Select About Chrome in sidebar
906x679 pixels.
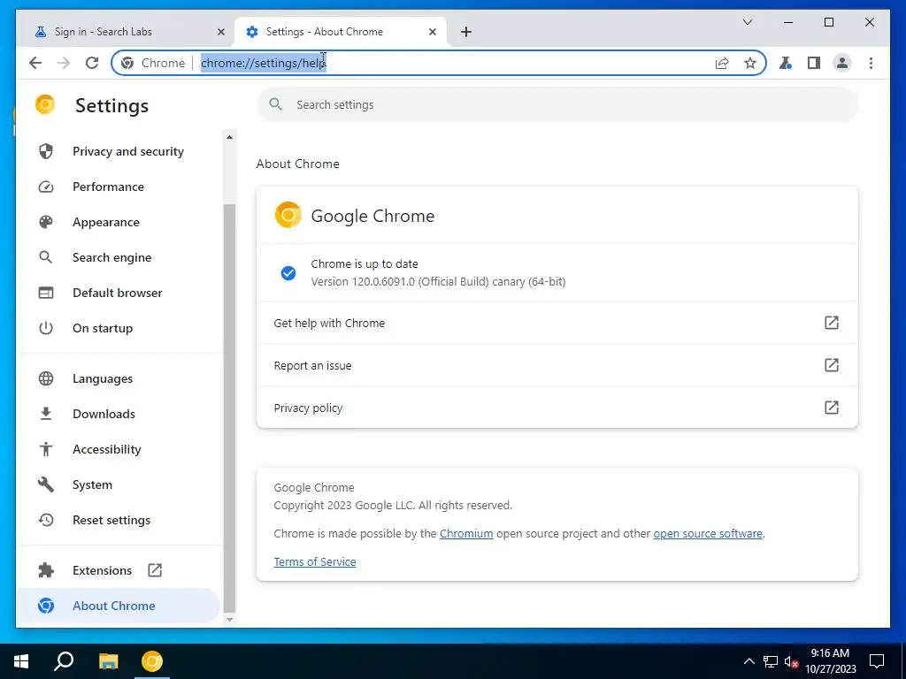click(x=119, y=606)
